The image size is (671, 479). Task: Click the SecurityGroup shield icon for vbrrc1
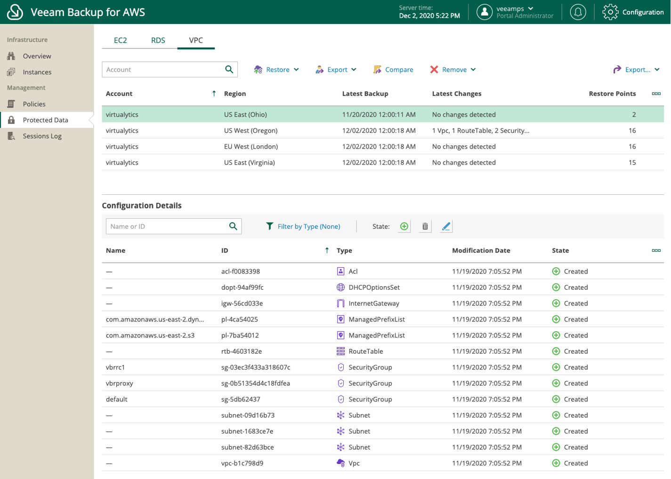[341, 367]
